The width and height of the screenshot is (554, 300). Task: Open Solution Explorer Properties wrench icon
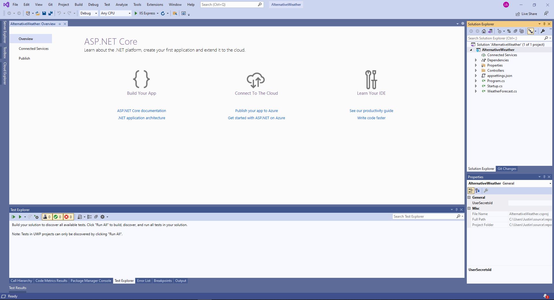(543, 31)
